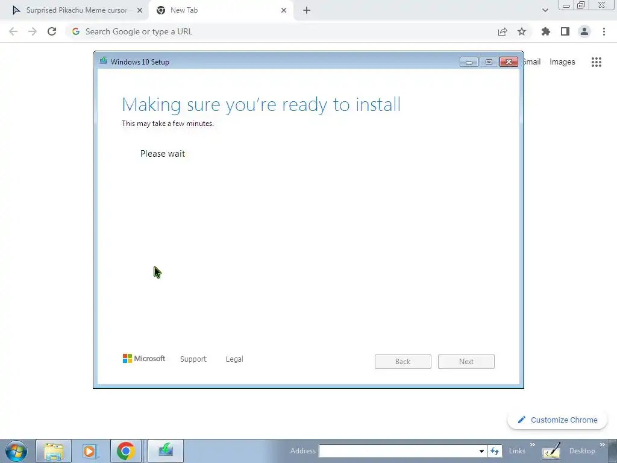617x463 pixels.
Task: Open Windows Explorer from the taskbar
Action: [54, 451]
